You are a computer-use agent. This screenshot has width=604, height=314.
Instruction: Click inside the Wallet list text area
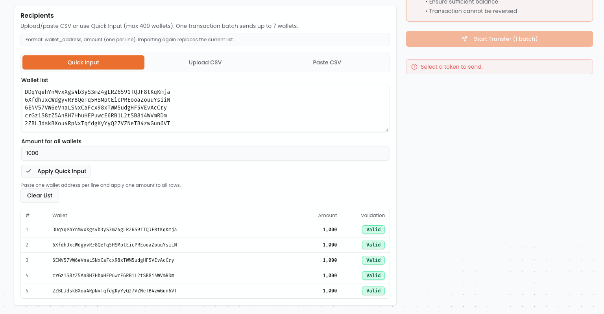[205, 108]
